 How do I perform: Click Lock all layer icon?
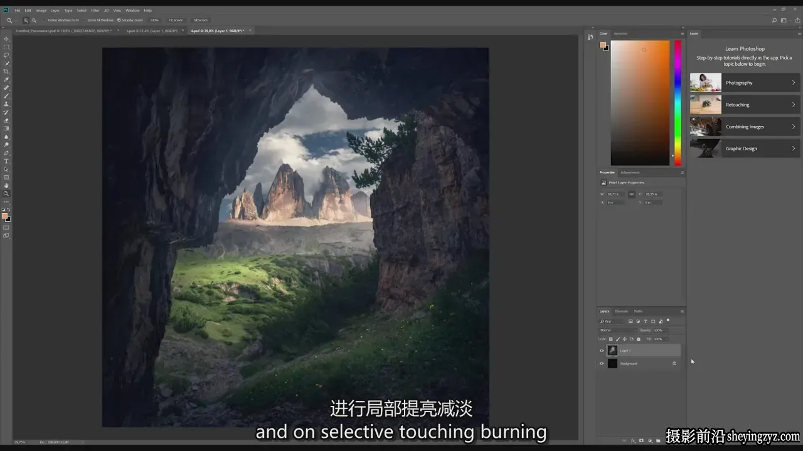tap(639, 339)
